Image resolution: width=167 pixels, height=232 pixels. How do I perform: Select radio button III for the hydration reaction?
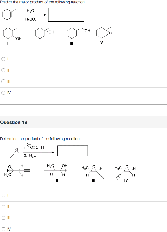tap(3, 81)
